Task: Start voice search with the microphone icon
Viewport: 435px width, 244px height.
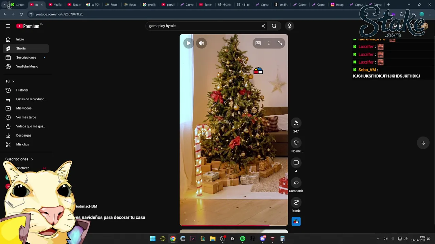Action: (290, 26)
